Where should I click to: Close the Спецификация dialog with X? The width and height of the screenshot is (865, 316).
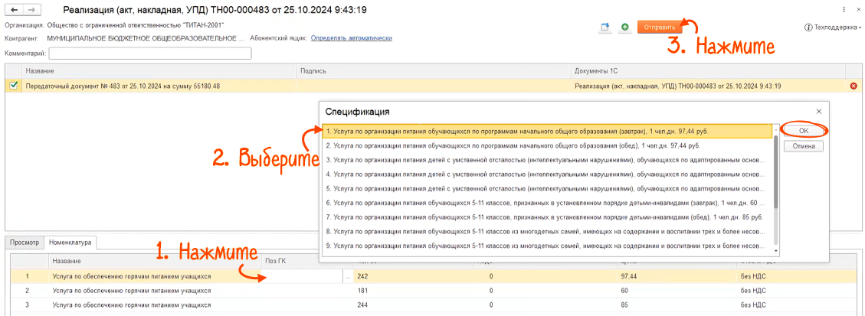(x=819, y=112)
